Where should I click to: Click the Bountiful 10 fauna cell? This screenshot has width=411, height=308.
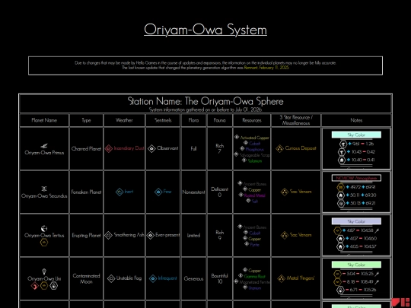coord(220,278)
